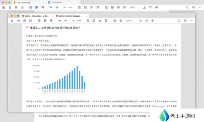This screenshot has height=122, width=204.
Task: Click underlined text 金融＝制度＋技术＋信息。
Action: (x=38, y=41)
